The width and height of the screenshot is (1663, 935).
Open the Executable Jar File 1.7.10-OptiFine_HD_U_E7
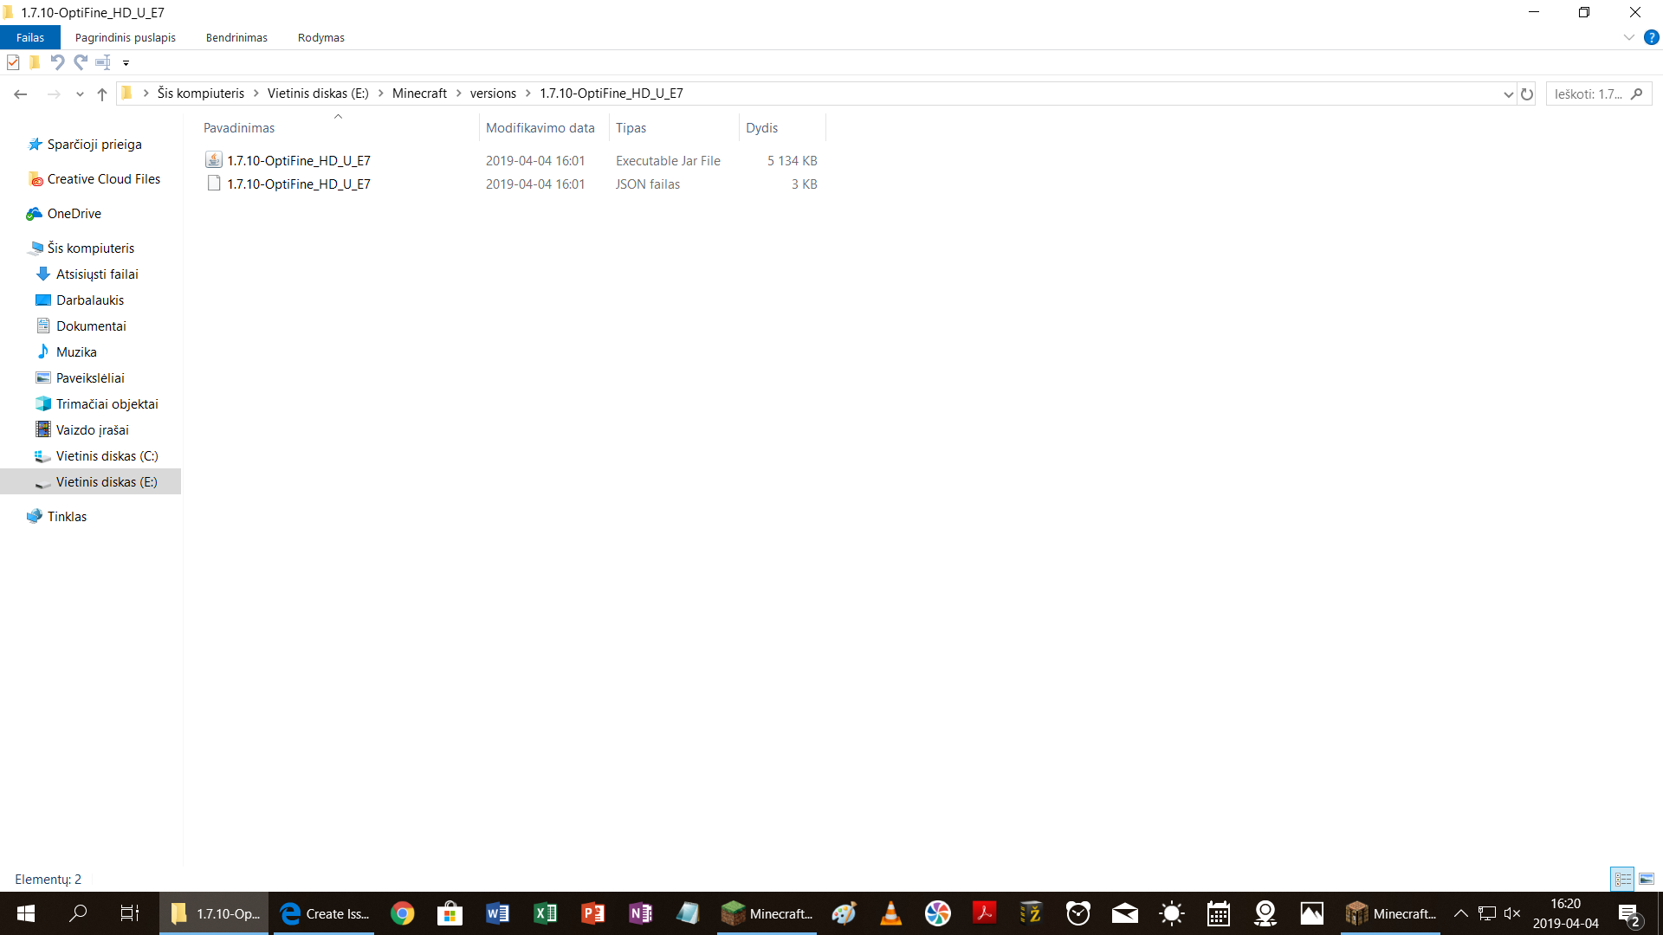coord(298,161)
